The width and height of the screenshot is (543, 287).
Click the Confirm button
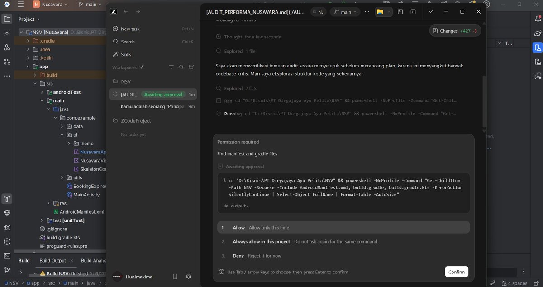click(457, 272)
